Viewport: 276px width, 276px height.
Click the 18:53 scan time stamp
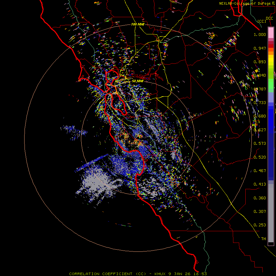click(x=200, y=274)
